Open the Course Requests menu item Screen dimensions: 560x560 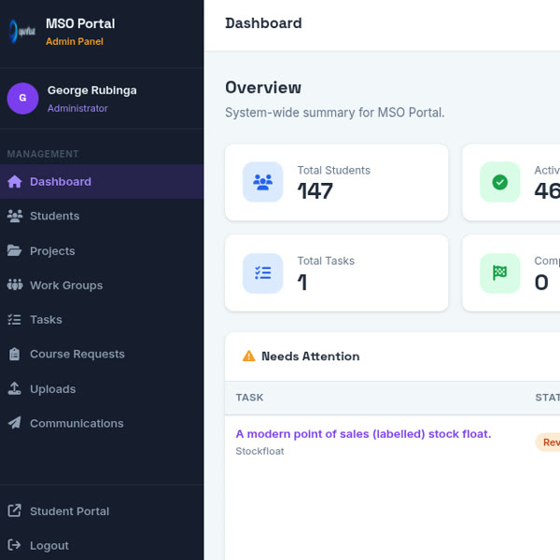click(x=102, y=354)
